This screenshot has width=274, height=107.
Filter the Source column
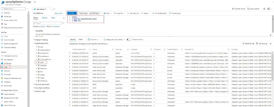pyautogui.click(x=113, y=50)
